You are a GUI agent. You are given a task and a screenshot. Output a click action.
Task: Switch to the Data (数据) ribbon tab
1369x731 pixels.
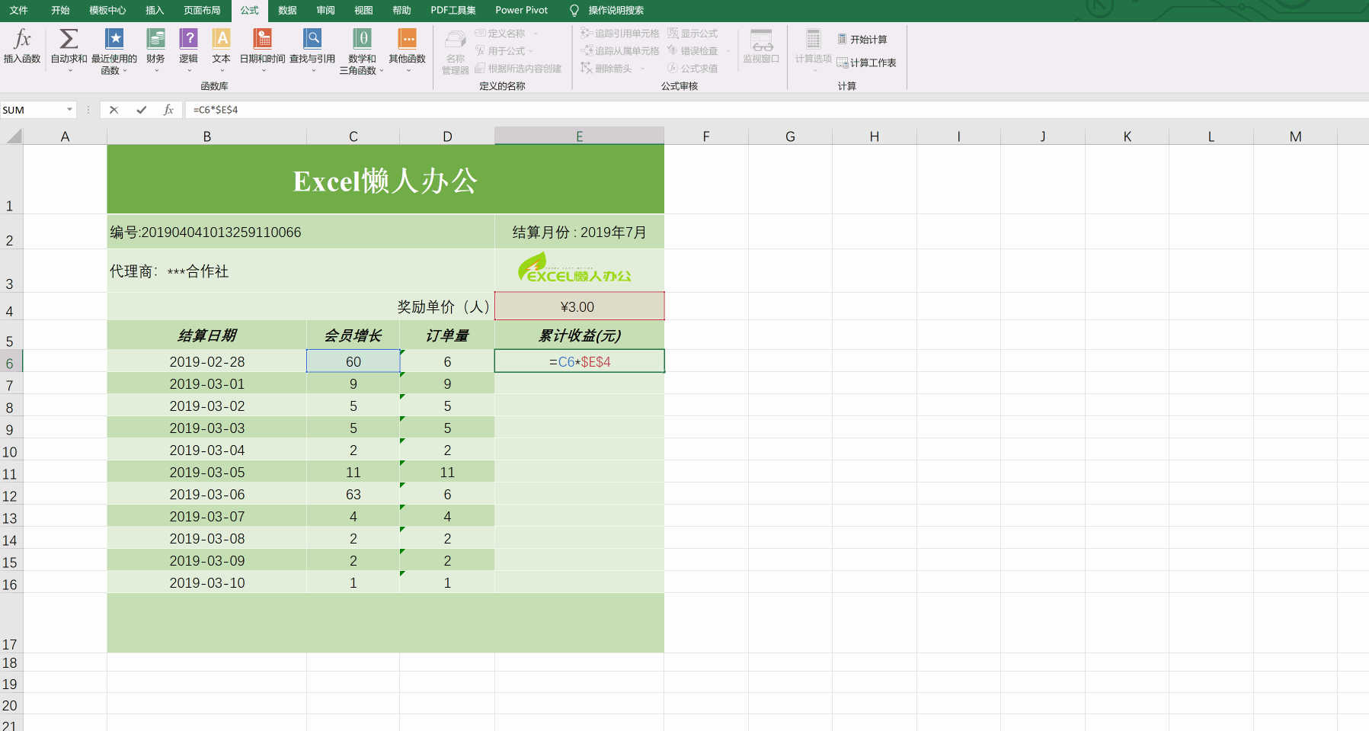click(x=287, y=11)
